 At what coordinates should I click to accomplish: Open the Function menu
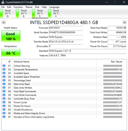[x=18, y=7]
